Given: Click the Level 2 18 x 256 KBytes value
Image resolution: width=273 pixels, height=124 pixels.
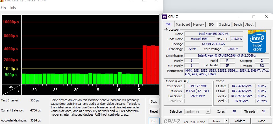Looking at the screenshot, I should [x=241, y=96].
